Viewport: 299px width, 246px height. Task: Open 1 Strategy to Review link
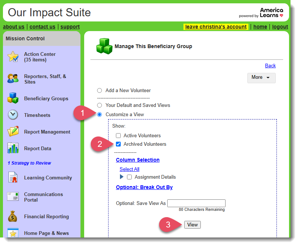30,163
